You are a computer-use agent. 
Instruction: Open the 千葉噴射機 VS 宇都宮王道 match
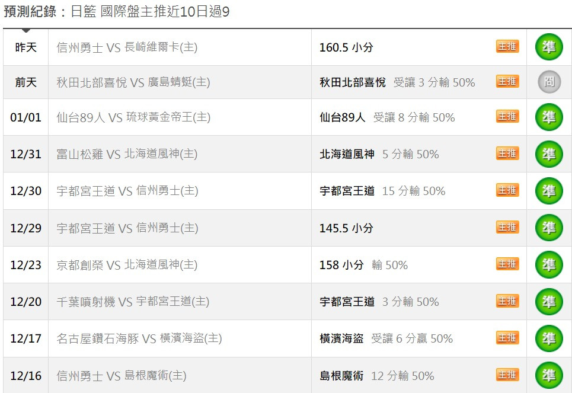pyautogui.click(x=133, y=301)
